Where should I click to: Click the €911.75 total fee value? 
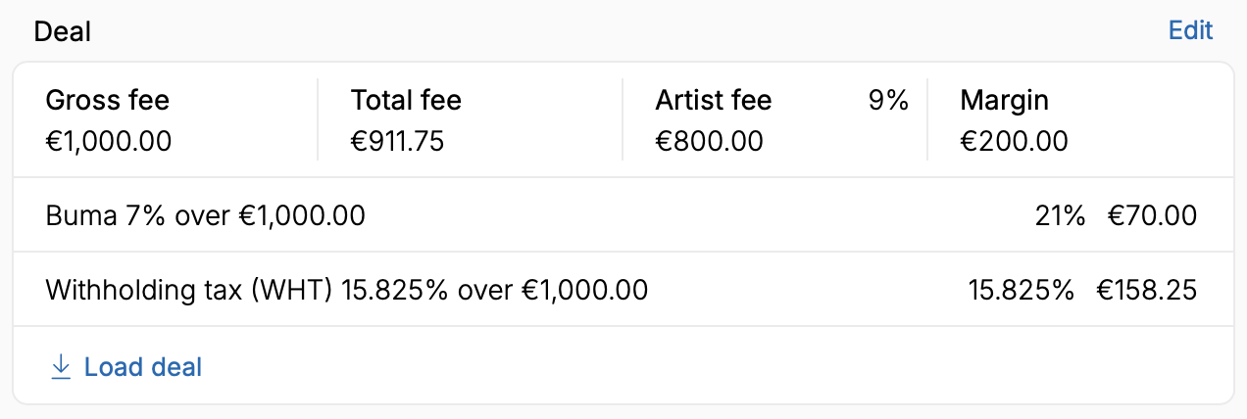[398, 141]
